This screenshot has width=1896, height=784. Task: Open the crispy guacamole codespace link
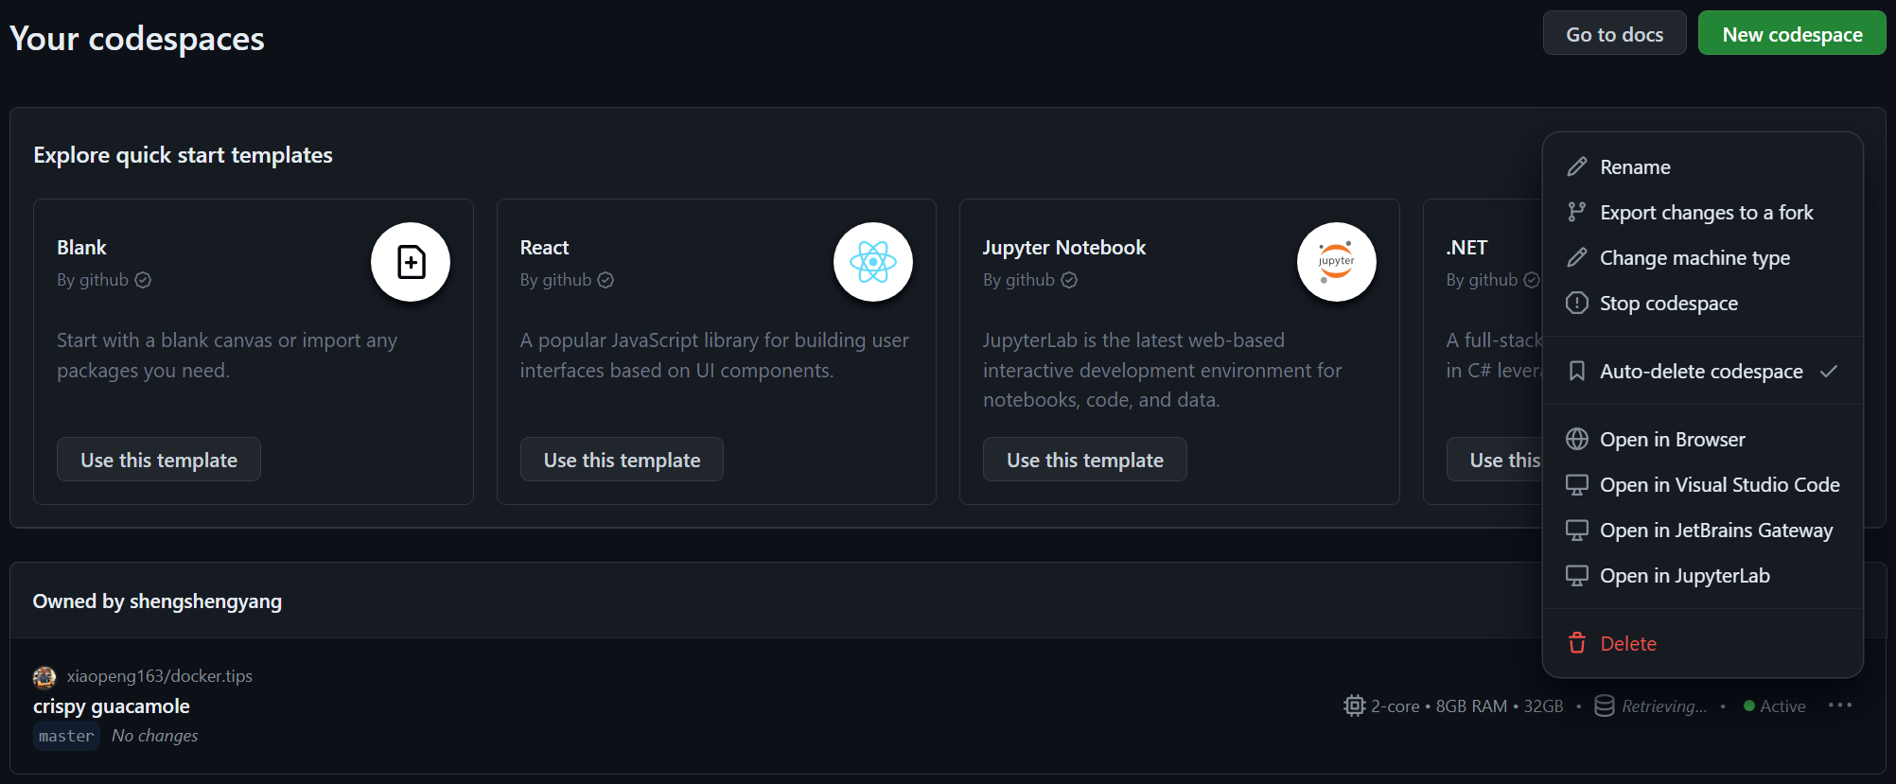112,706
